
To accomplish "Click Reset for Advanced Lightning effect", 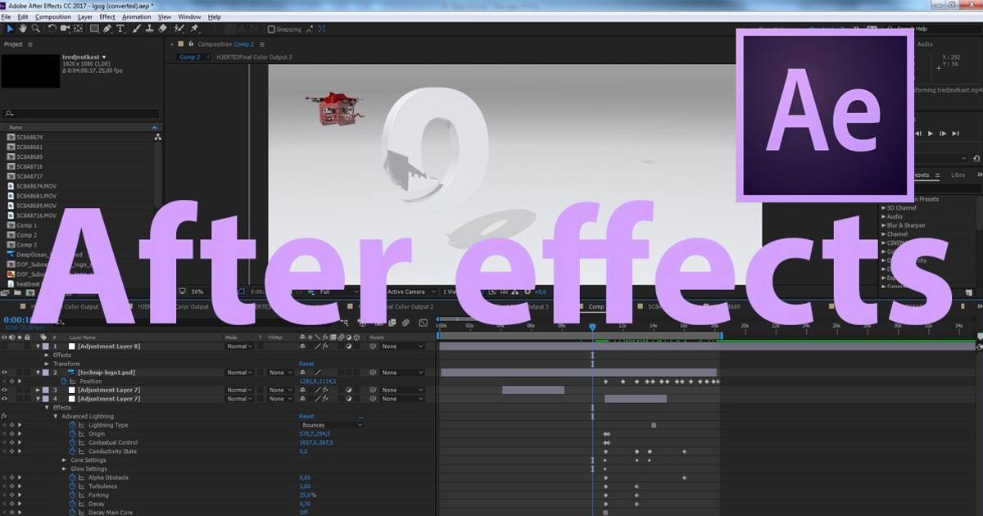I will 306,416.
